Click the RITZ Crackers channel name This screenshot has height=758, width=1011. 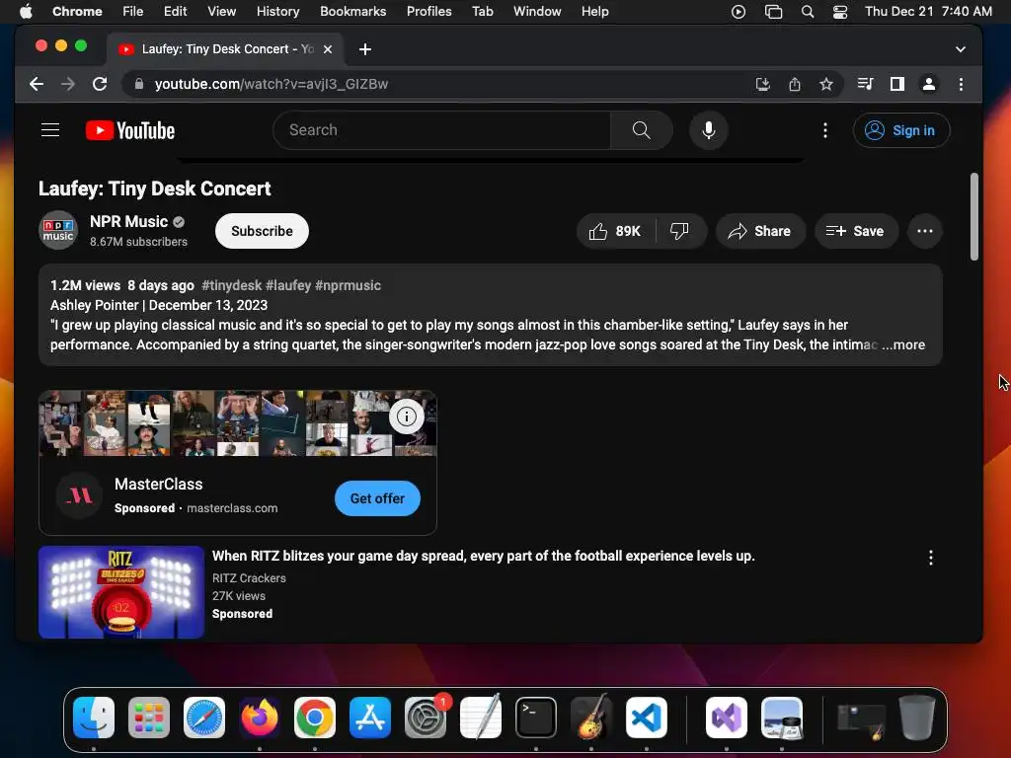(249, 578)
